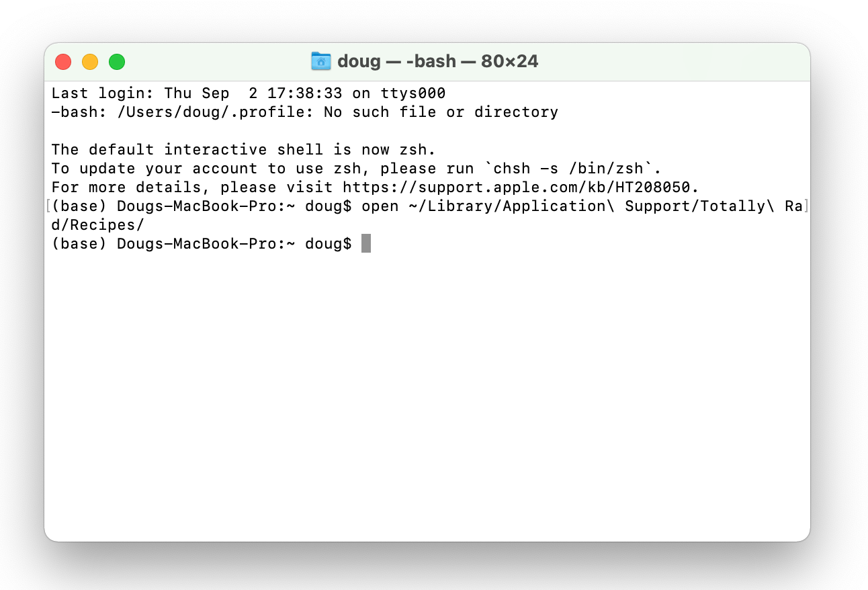The image size is (868, 590).
Task: Click the window title 'doug — -bash — 80×24'
Action: pyautogui.click(x=437, y=62)
